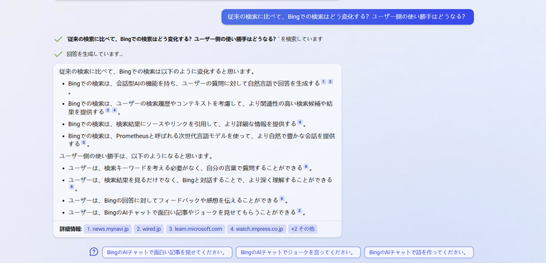
Task: Choose suggestion 詩を作ってください
Action: 419,252
